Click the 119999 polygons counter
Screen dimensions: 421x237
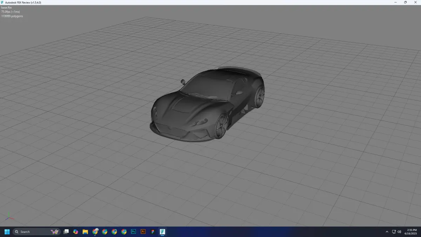(x=12, y=16)
